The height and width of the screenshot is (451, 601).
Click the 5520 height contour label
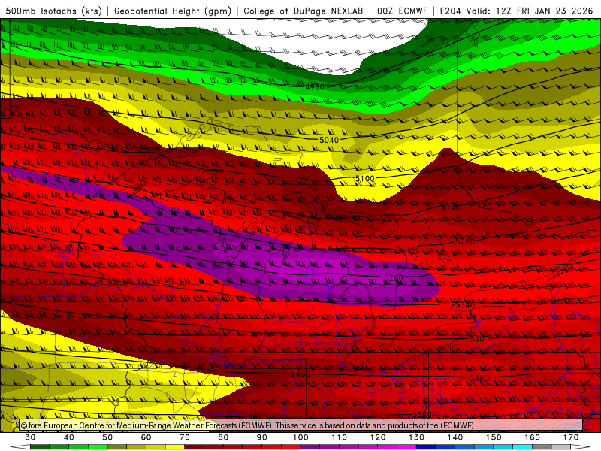[x=422, y=415]
